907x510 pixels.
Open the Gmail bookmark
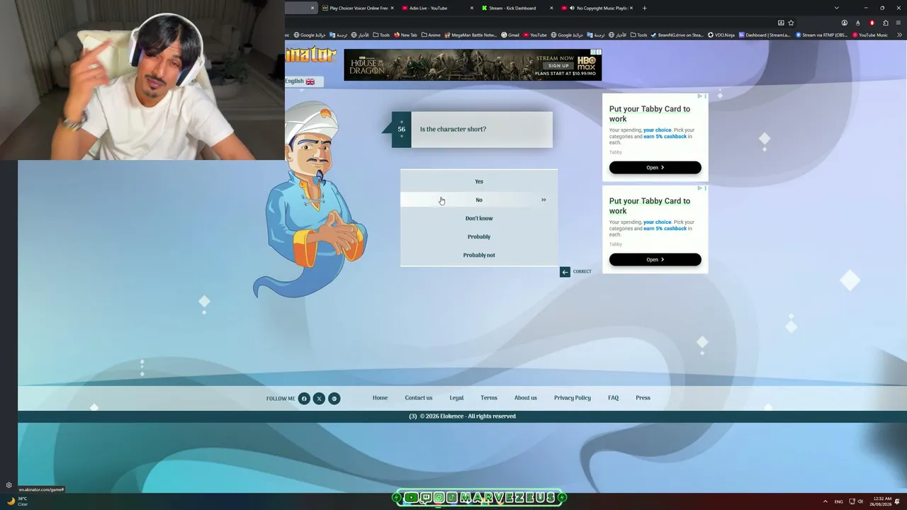pos(510,35)
